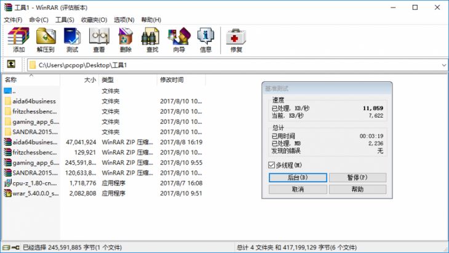Select the file name wrar_5.40.0.0_s...
The width and height of the screenshot is (449, 253).
pyautogui.click(x=36, y=193)
